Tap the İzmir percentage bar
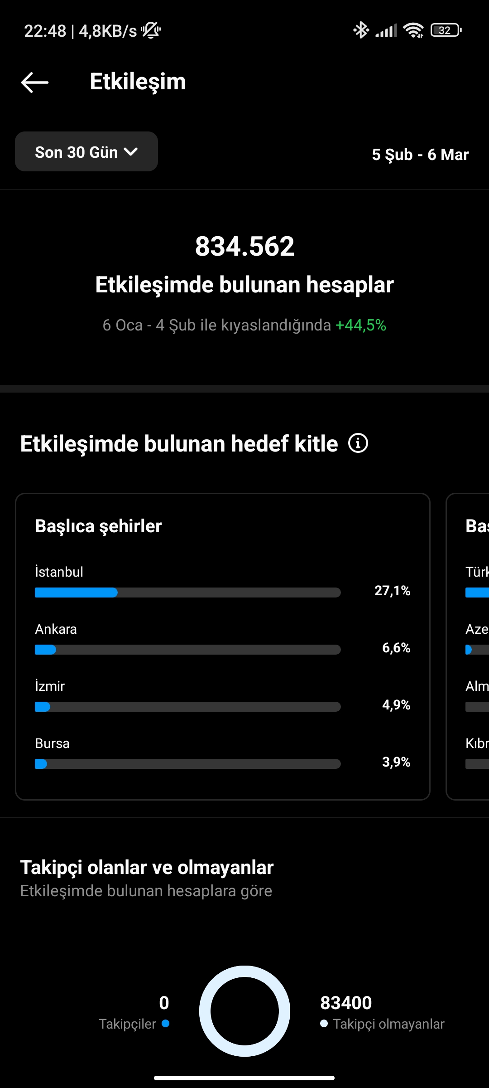Image resolution: width=489 pixels, height=1088 pixels. click(x=188, y=707)
